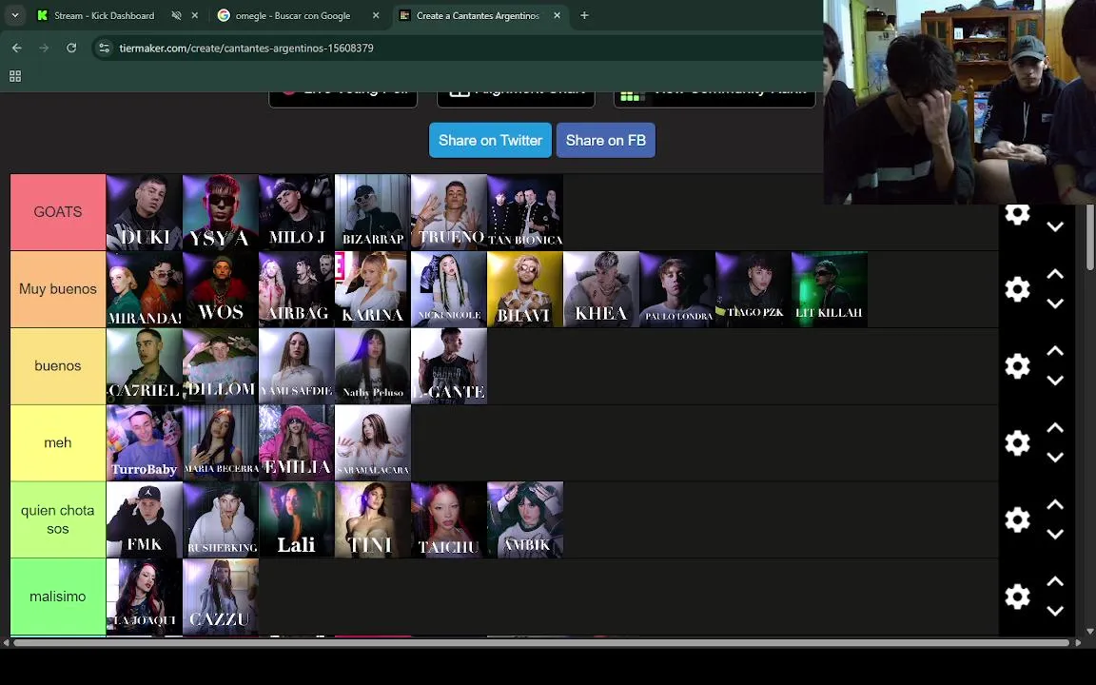The image size is (1096, 685).
Task: Select the GOATS tier label
Action: (58, 212)
